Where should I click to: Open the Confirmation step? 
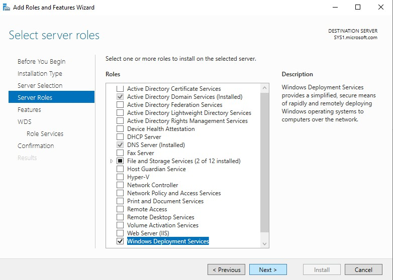point(36,146)
